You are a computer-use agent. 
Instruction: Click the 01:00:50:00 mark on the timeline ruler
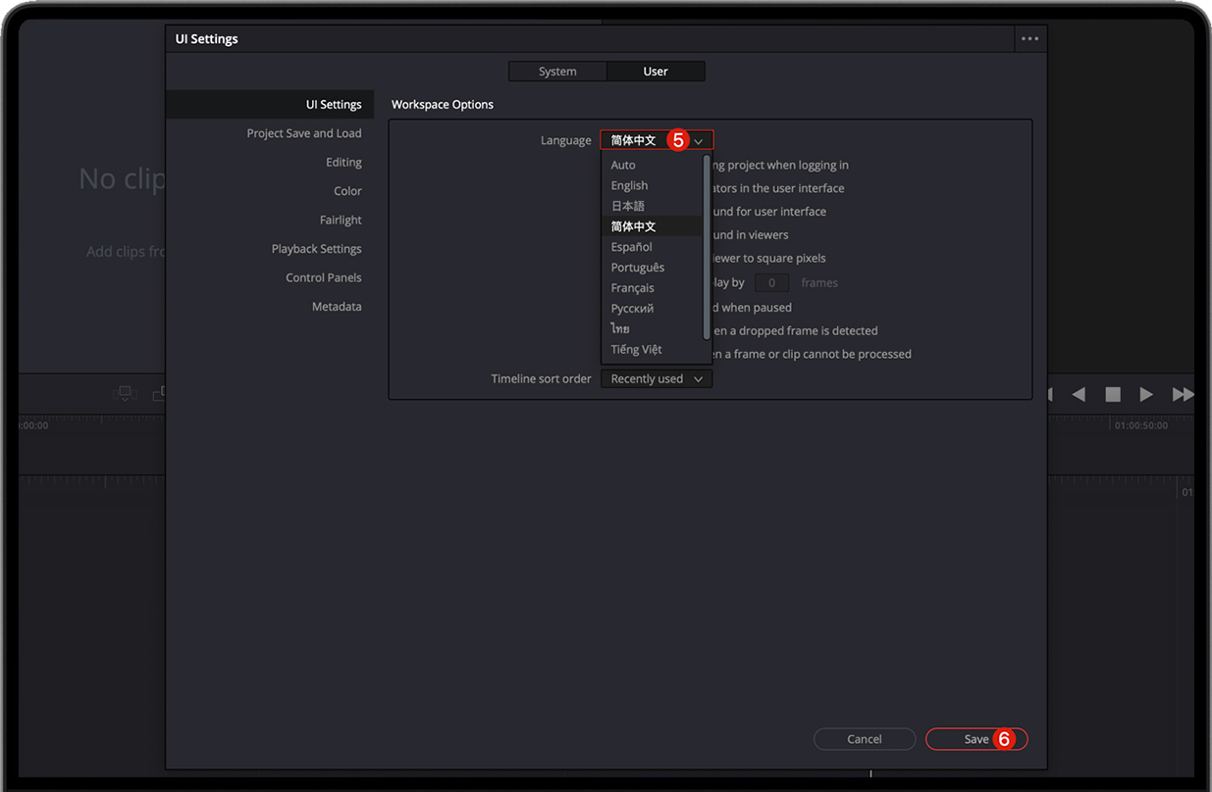click(1140, 425)
